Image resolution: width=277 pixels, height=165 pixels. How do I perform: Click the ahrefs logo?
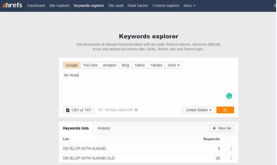[x=12, y=5]
